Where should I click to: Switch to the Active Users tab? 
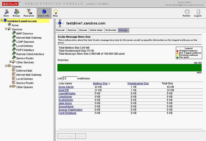(x=96, y=30)
